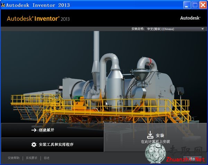Click the 在此计算机上安装 subtitle text
Screen dimensions: 208x165
pyautogui.click(x=155, y=142)
